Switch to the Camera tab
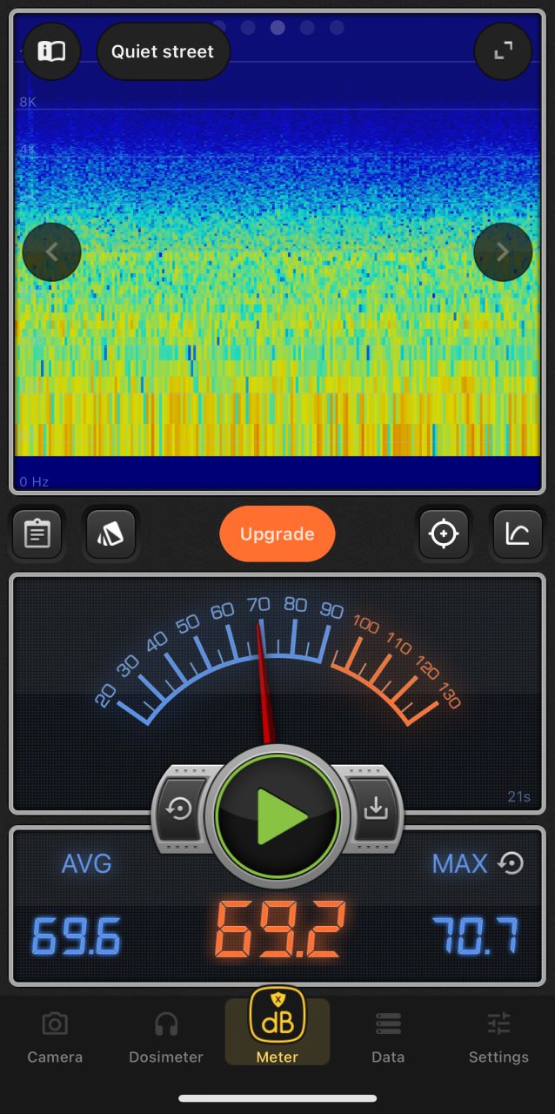The height and width of the screenshot is (1114, 555). tap(55, 1037)
